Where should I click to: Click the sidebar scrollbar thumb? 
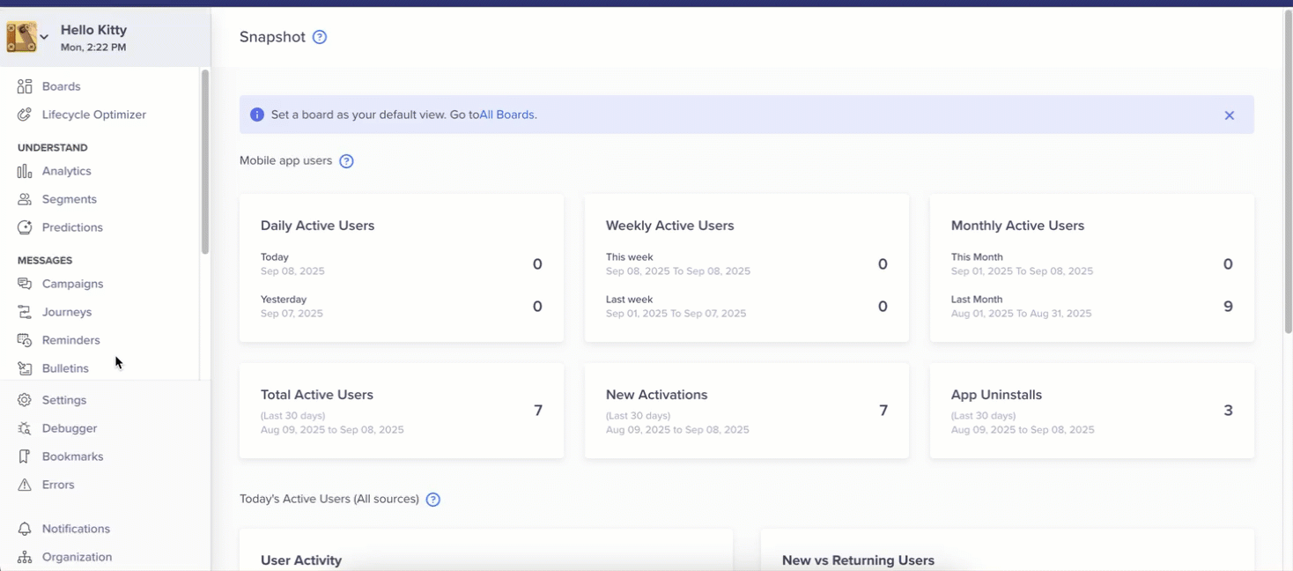coord(205,162)
